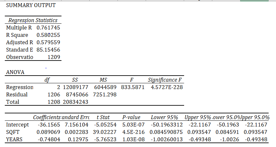
Task: Select the SS column header
Action: click(x=75, y=80)
